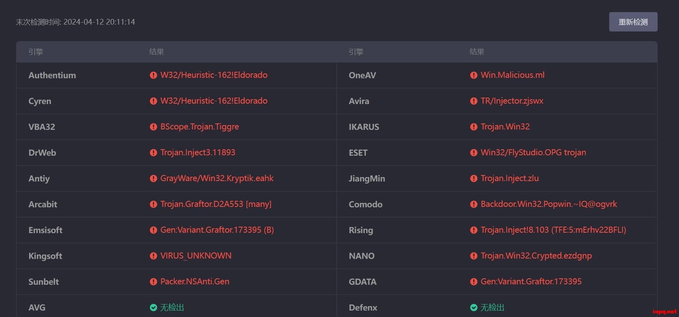
Task: Select the Cyren engine name
Action: point(40,101)
